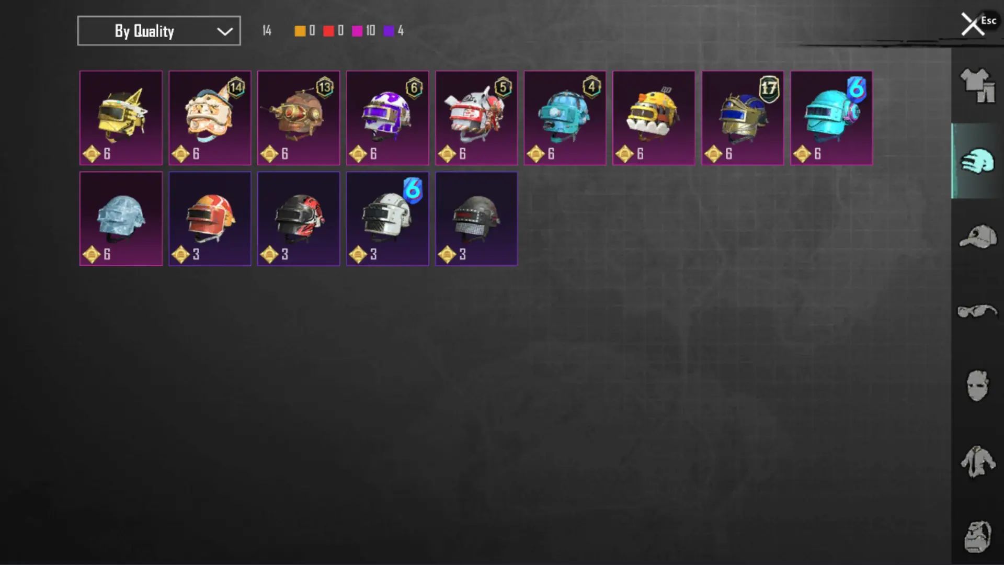Viewport: 1004px width, 565px height.
Task: Select the white helmet with blue 6 badge
Action: click(x=387, y=219)
